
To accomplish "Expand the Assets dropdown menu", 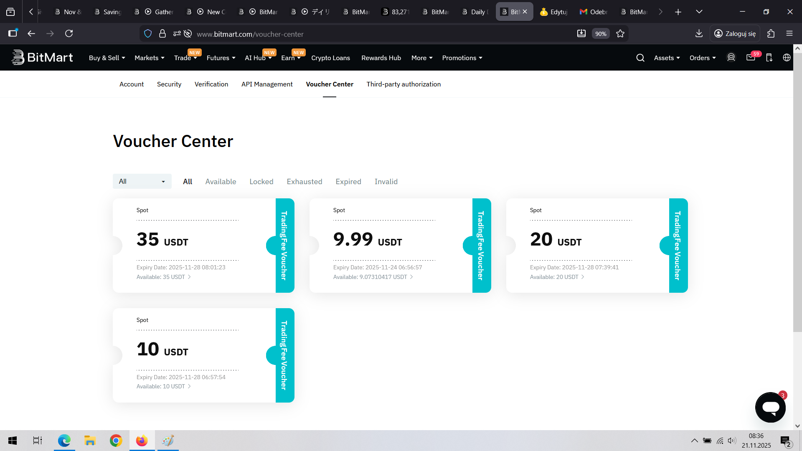I will [x=667, y=58].
